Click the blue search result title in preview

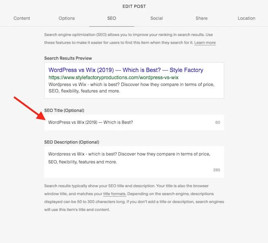[x=126, y=70]
